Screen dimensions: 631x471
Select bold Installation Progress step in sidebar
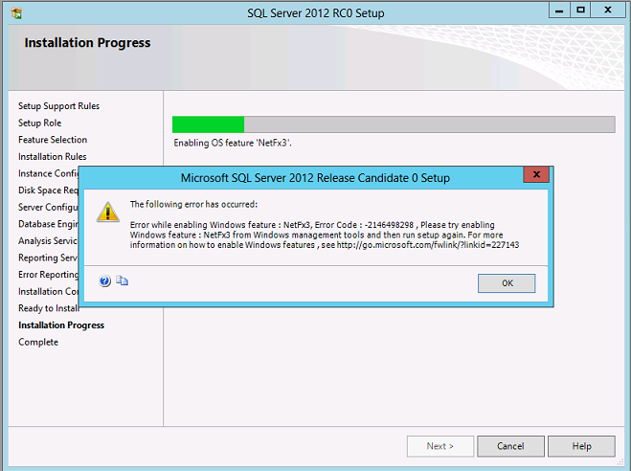tap(61, 325)
